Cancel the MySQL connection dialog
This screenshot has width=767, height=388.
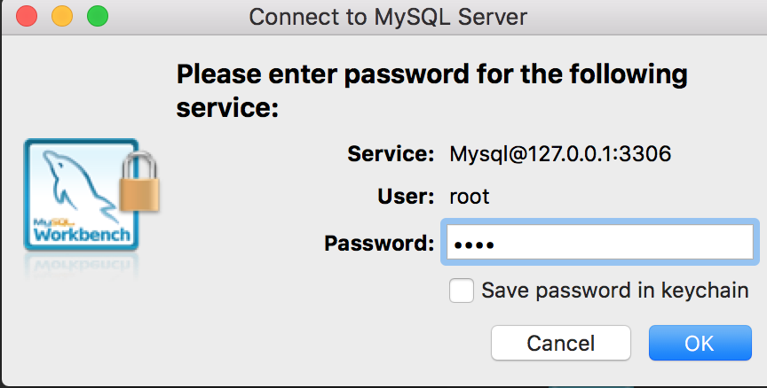point(560,343)
